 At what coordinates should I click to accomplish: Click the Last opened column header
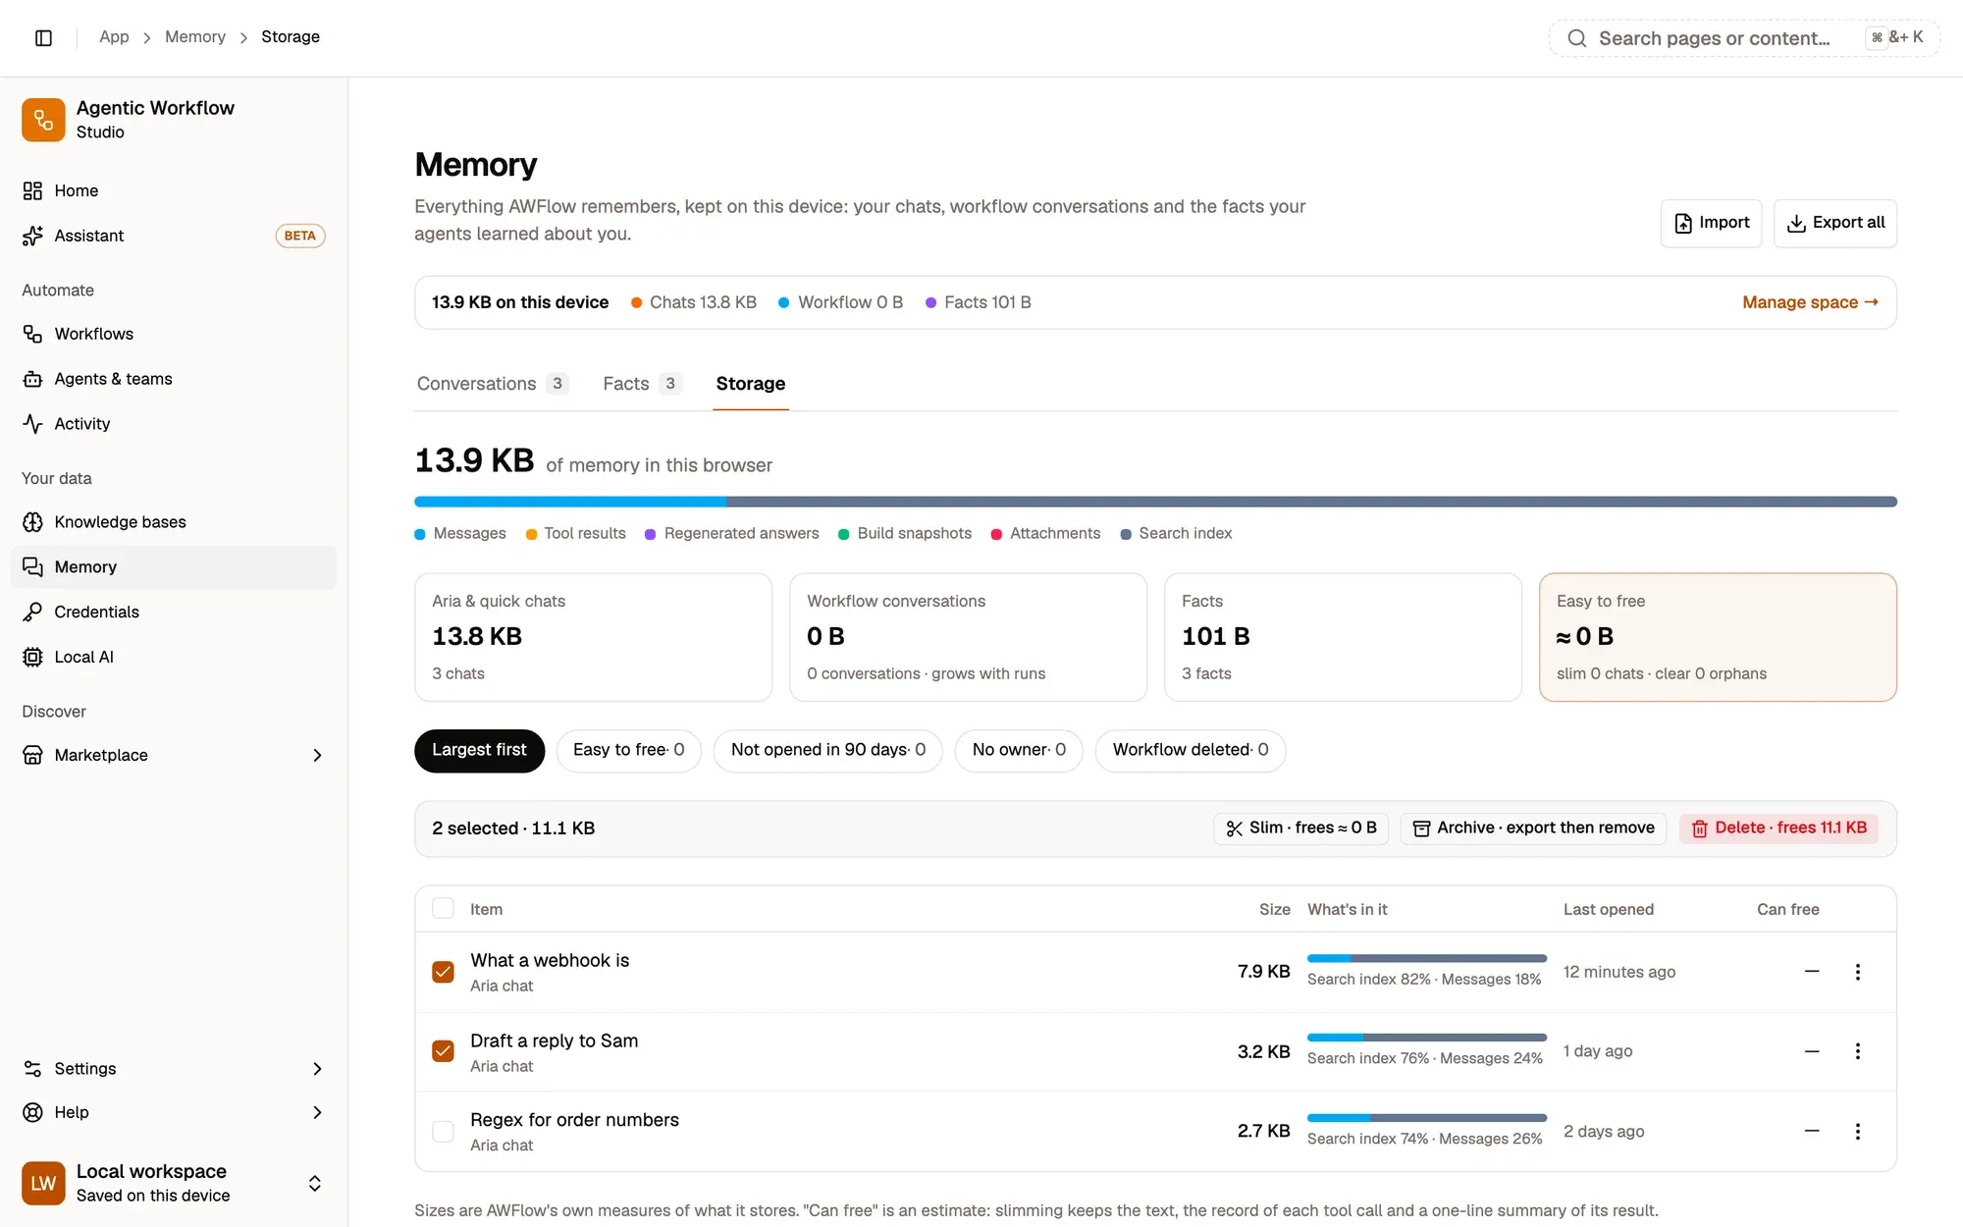coord(1608,910)
